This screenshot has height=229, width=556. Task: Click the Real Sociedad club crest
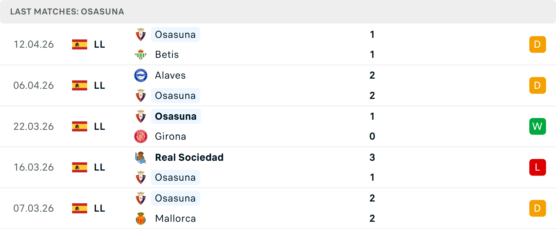tap(141, 158)
